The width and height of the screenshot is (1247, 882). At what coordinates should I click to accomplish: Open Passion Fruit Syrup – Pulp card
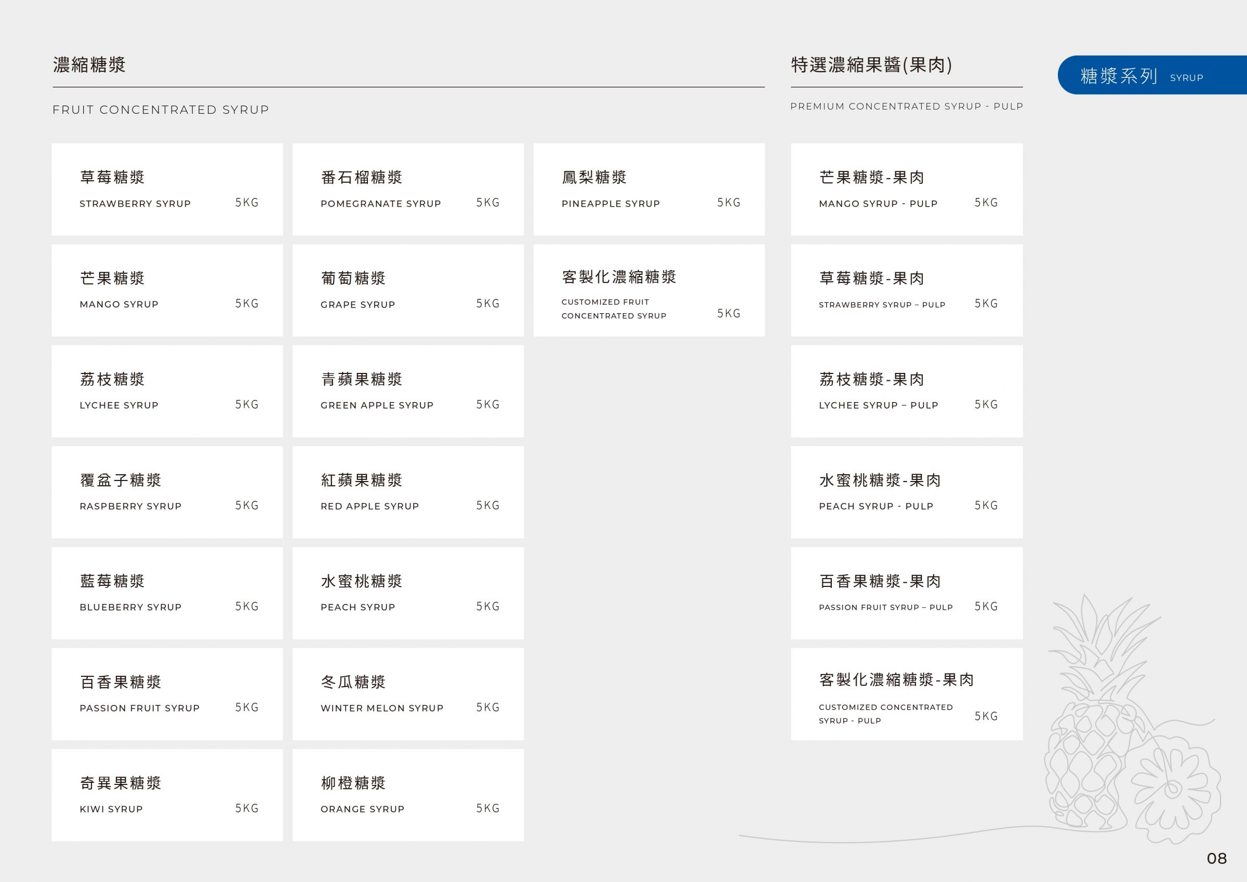coord(907,594)
